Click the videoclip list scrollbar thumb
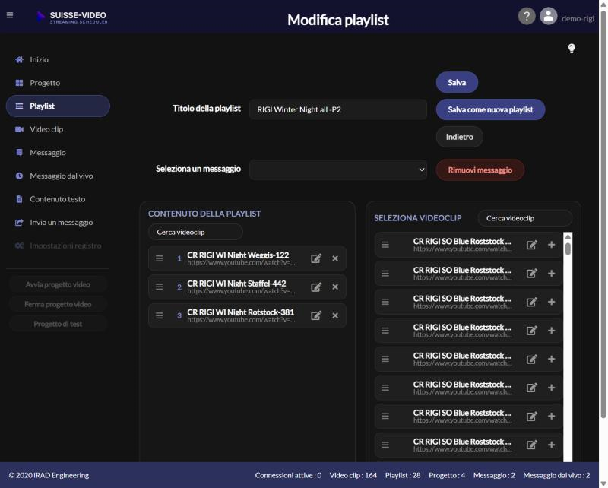This screenshot has height=488, width=608. pos(568,249)
